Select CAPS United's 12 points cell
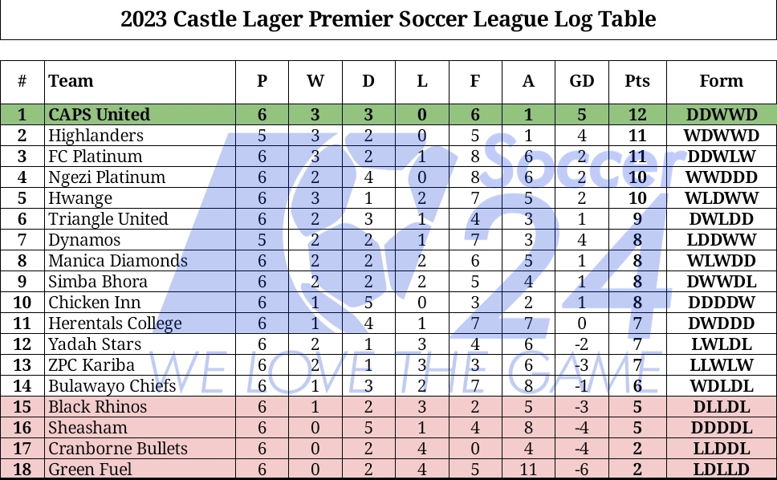Viewport: 777px width, 480px height. click(x=637, y=115)
